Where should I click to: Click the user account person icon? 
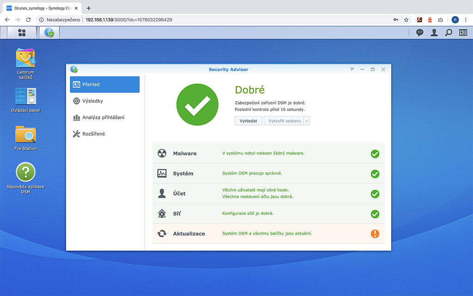[434, 32]
